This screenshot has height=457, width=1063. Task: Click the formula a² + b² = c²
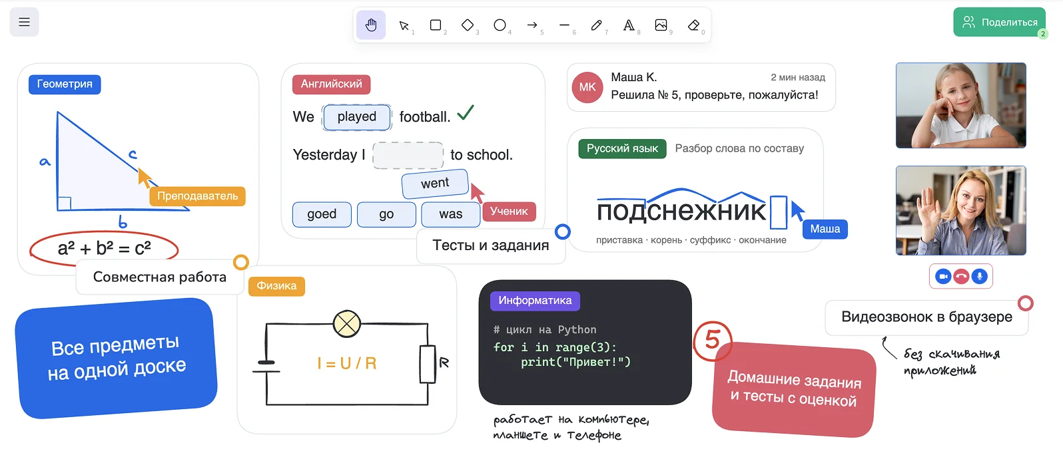pos(105,249)
